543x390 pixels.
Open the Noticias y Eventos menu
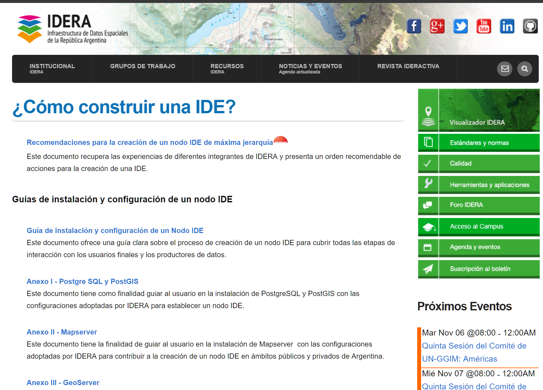point(310,69)
